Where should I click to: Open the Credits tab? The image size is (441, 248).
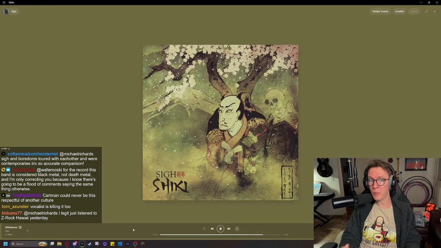coord(399,11)
